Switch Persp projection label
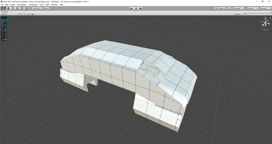The image size is (272, 144). 265,30
